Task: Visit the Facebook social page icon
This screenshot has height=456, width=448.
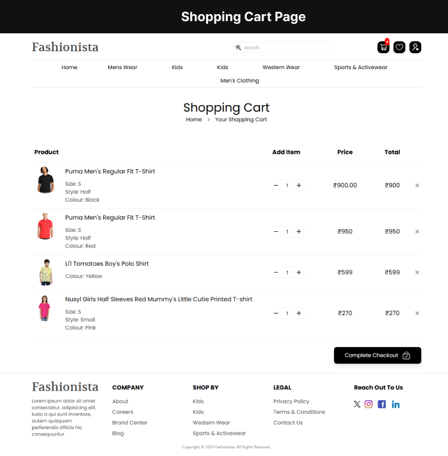Action: click(382, 404)
